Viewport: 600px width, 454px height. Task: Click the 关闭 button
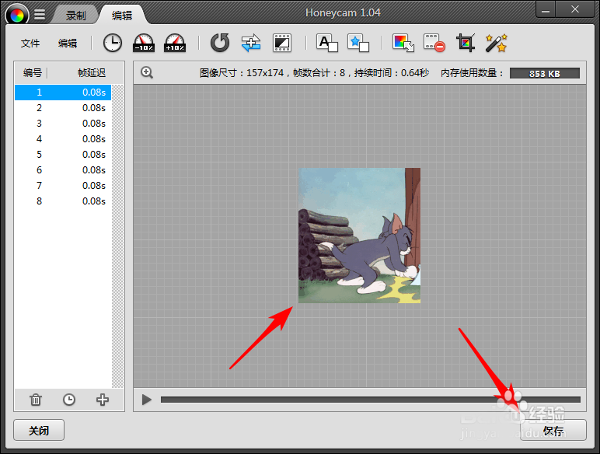point(39,430)
